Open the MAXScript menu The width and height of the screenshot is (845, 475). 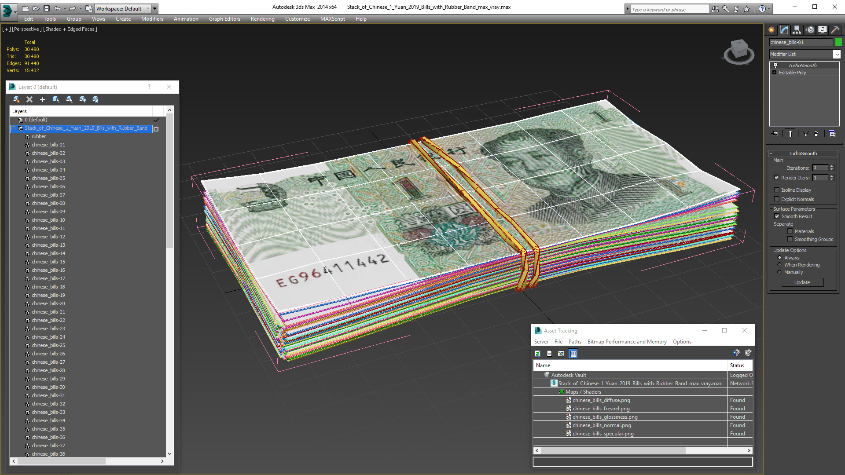click(x=332, y=19)
